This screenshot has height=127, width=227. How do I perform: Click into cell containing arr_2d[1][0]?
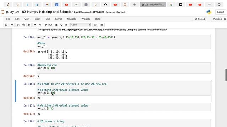[x=124, y=88]
